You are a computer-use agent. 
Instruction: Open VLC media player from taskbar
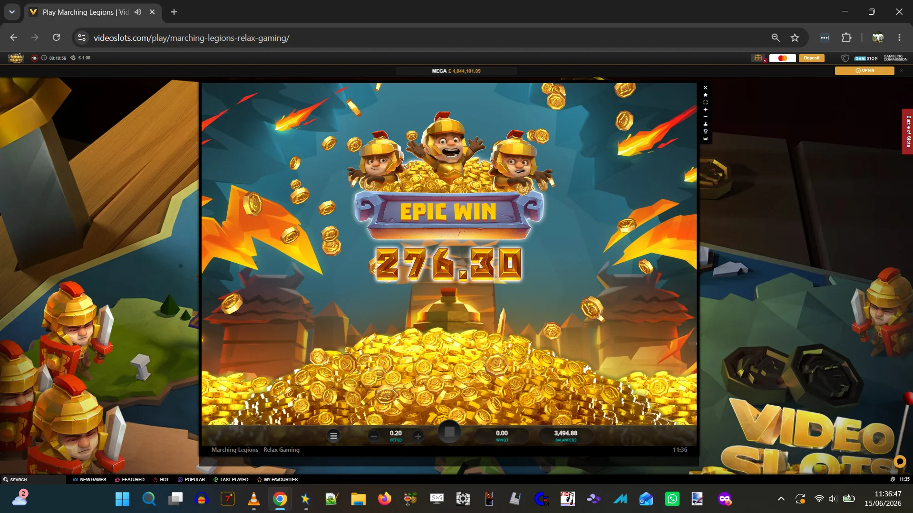click(x=254, y=499)
